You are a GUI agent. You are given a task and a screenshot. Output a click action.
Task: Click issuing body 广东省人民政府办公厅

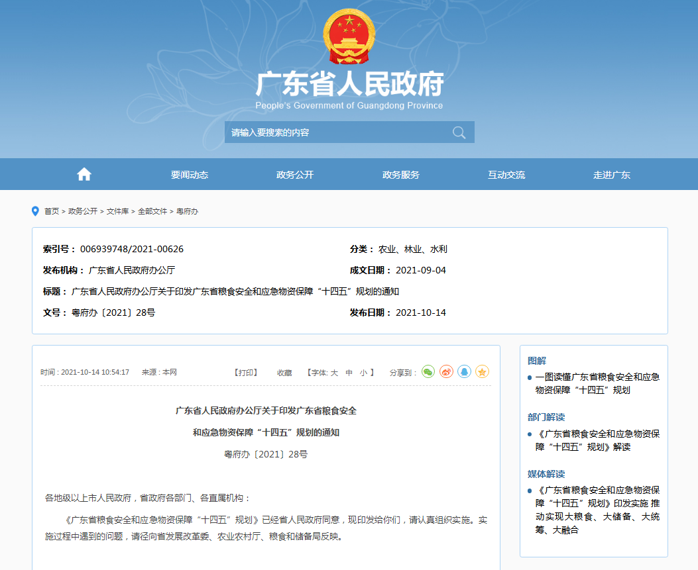click(x=132, y=270)
